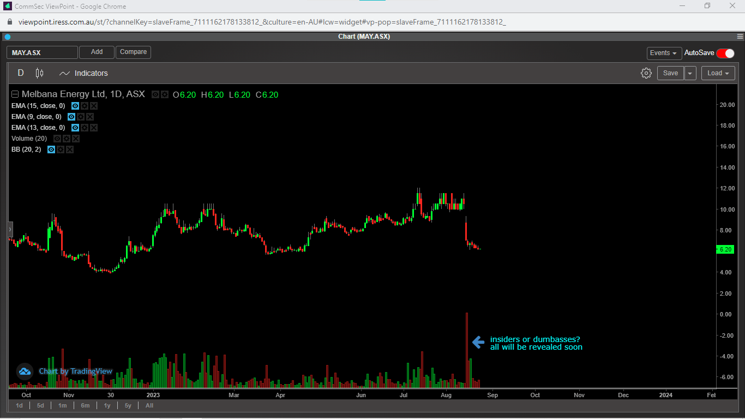The image size is (745, 419).
Task: Click the Compare button
Action: tap(133, 52)
